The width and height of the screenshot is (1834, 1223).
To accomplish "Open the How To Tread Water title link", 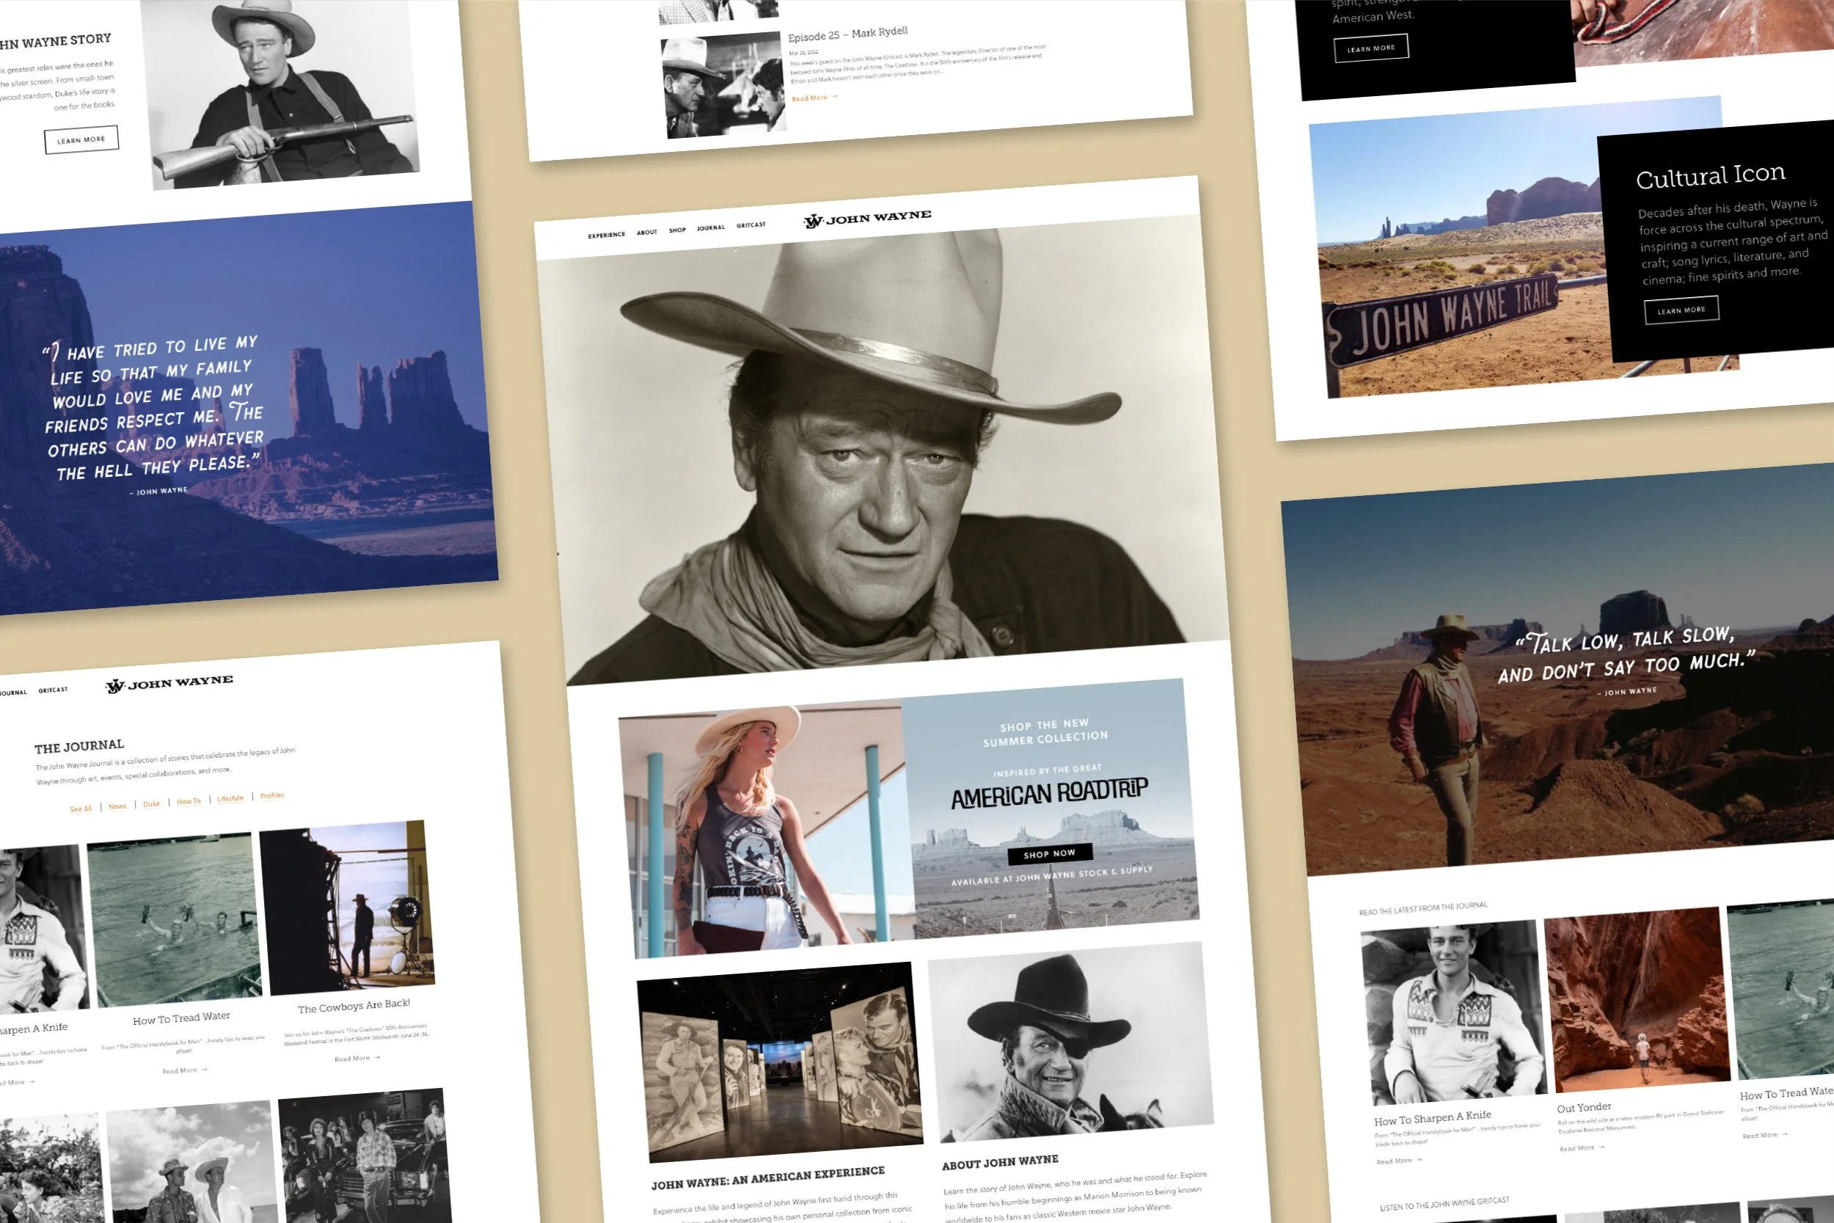I will 181,1018.
